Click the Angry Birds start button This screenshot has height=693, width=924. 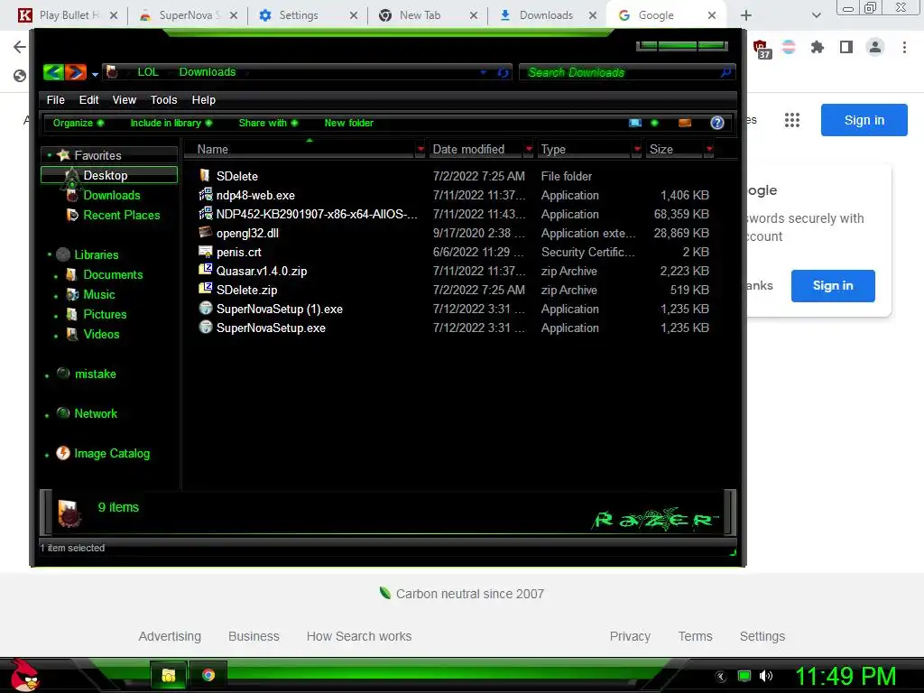(23, 675)
